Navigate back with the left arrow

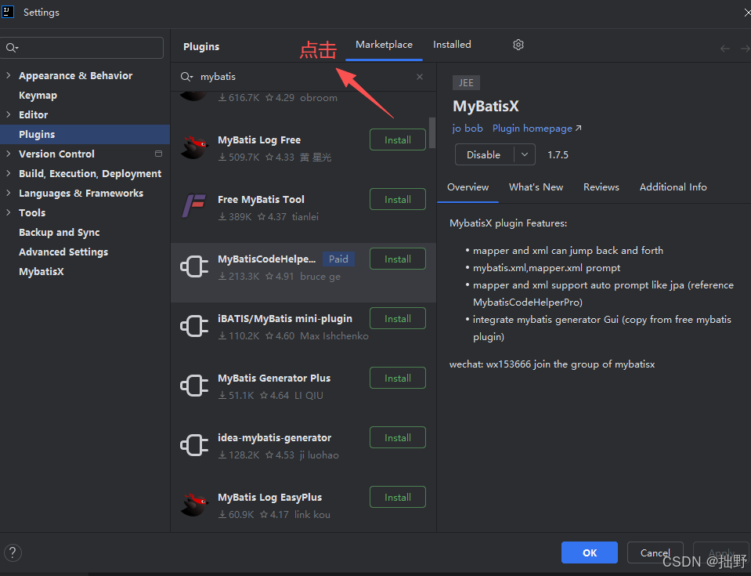pos(725,49)
